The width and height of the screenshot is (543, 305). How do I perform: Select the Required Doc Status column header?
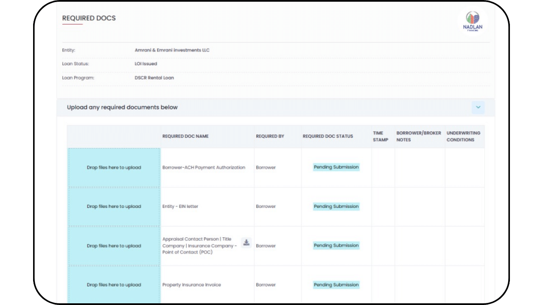pos(327,136)
